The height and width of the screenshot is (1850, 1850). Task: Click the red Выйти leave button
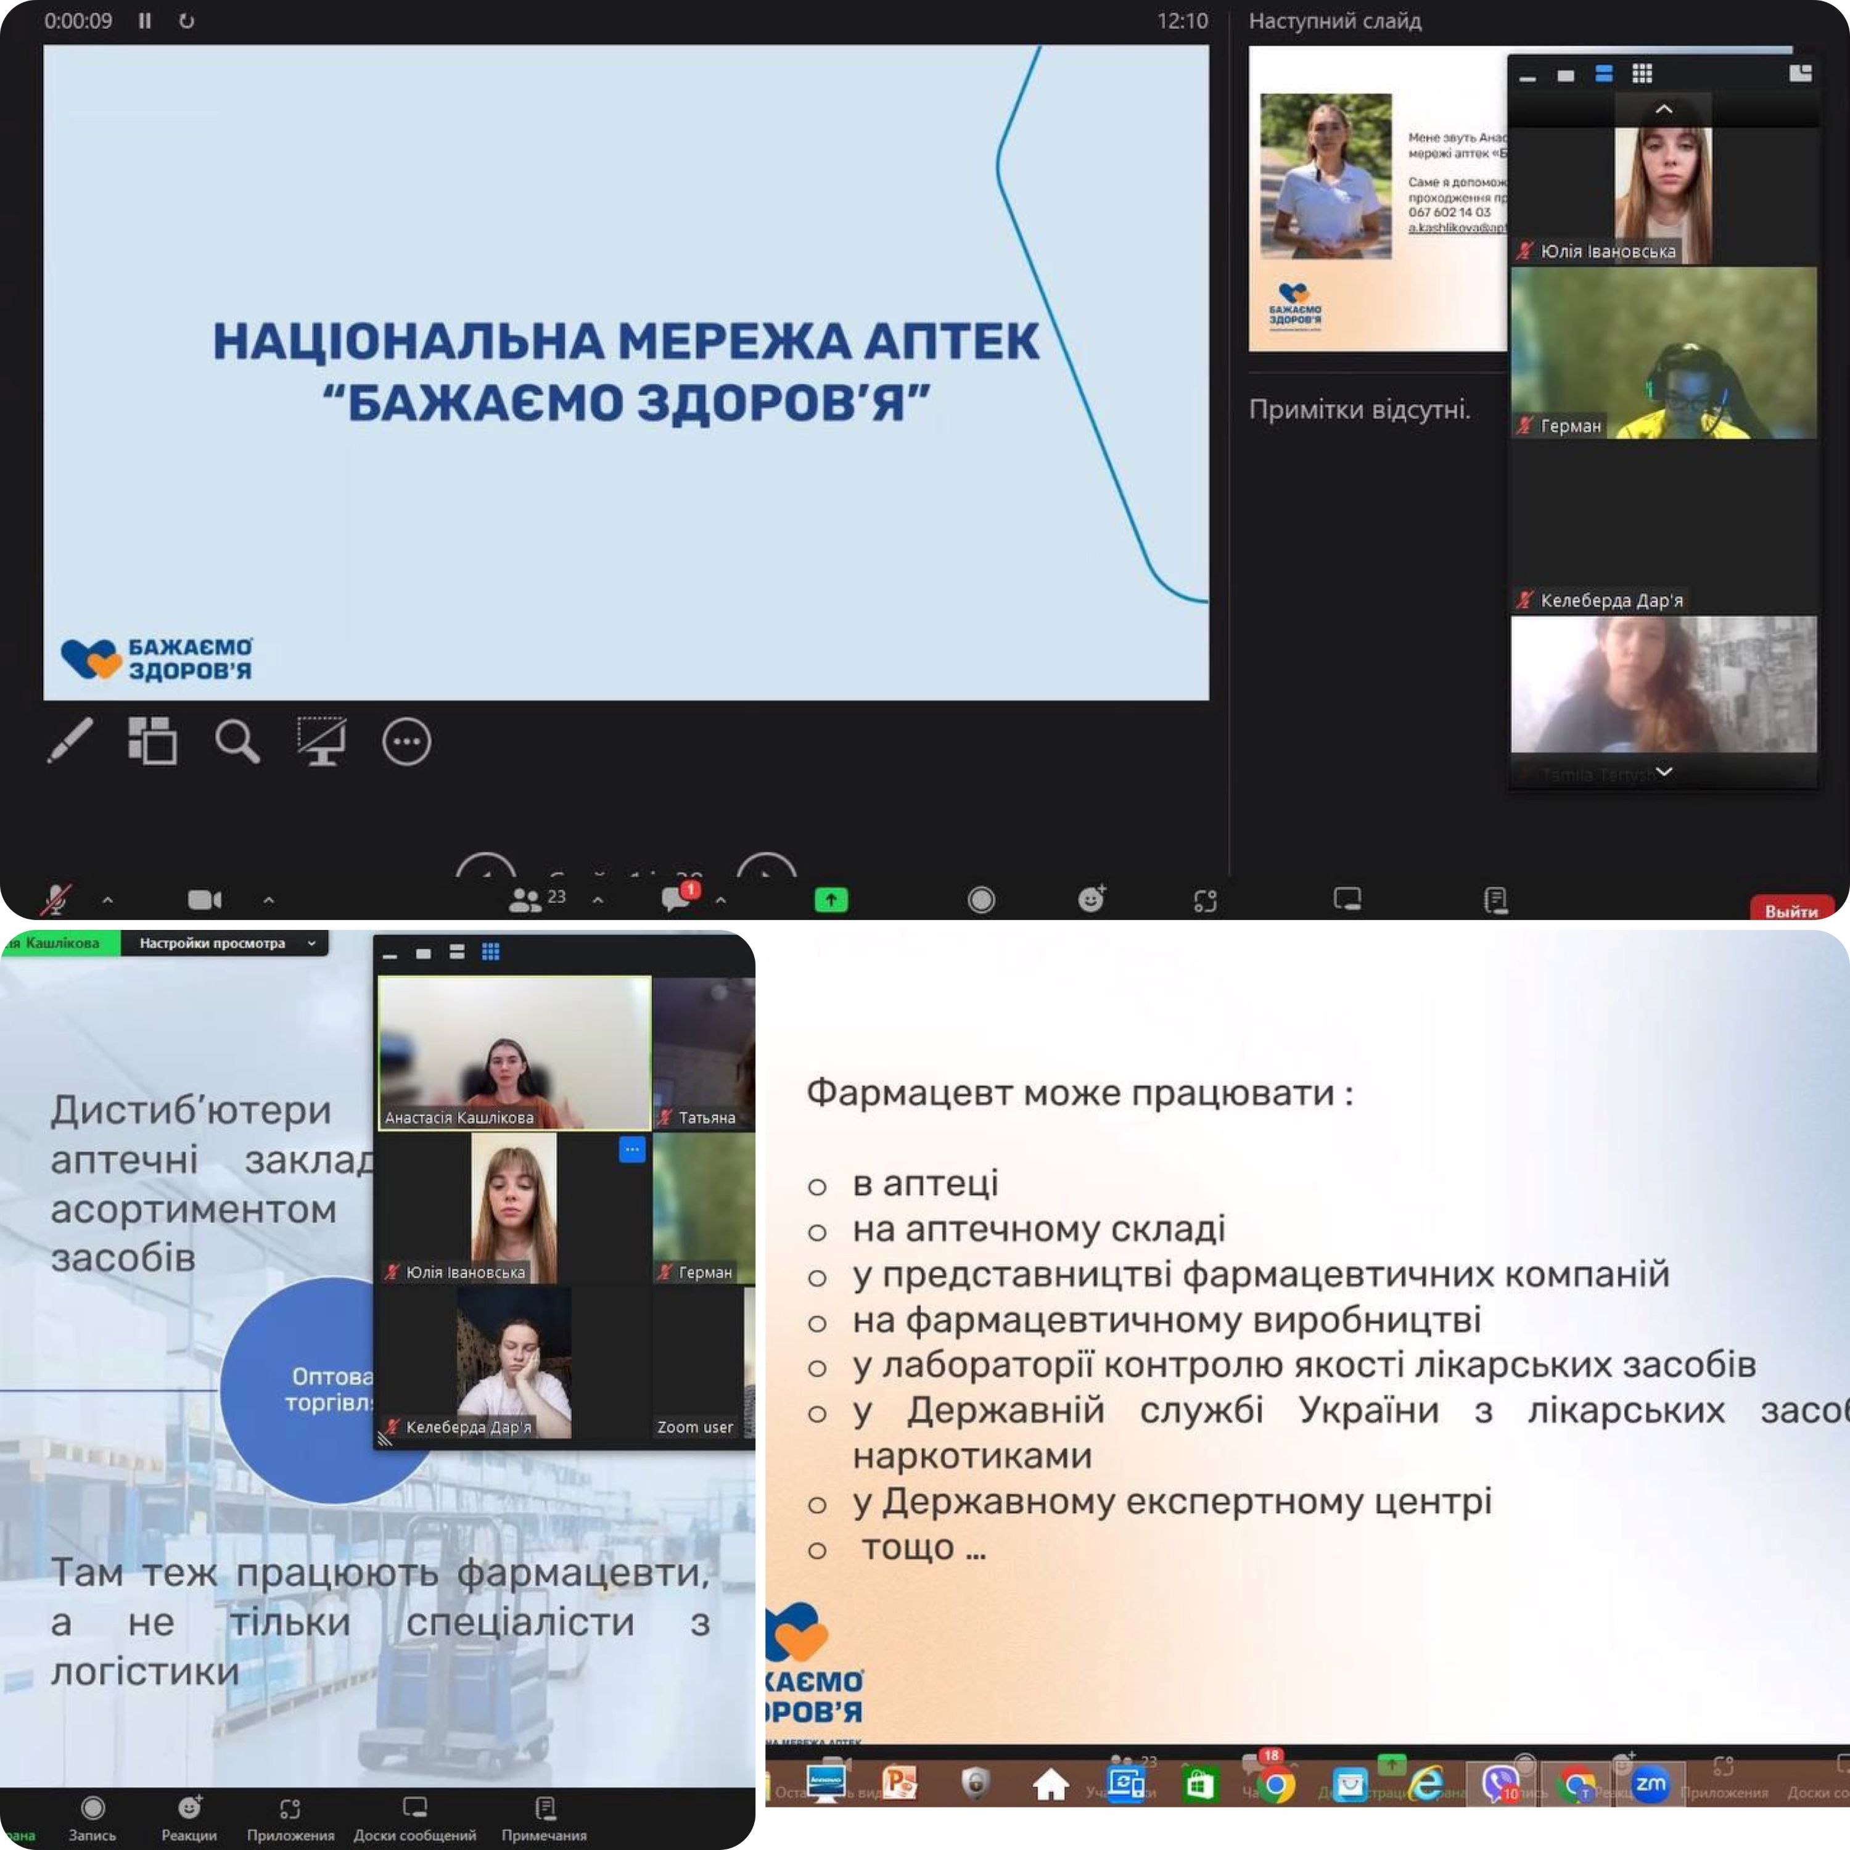click(1791, 909)
